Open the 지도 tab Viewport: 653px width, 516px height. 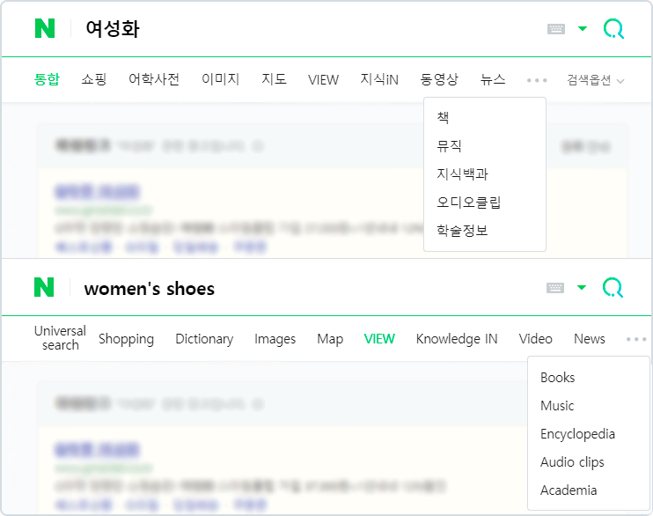pyautogui.click(x=274, y=79)
